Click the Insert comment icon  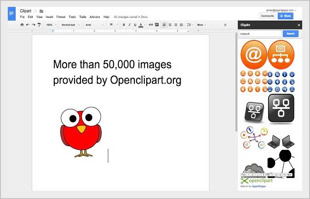click(157, 25)
